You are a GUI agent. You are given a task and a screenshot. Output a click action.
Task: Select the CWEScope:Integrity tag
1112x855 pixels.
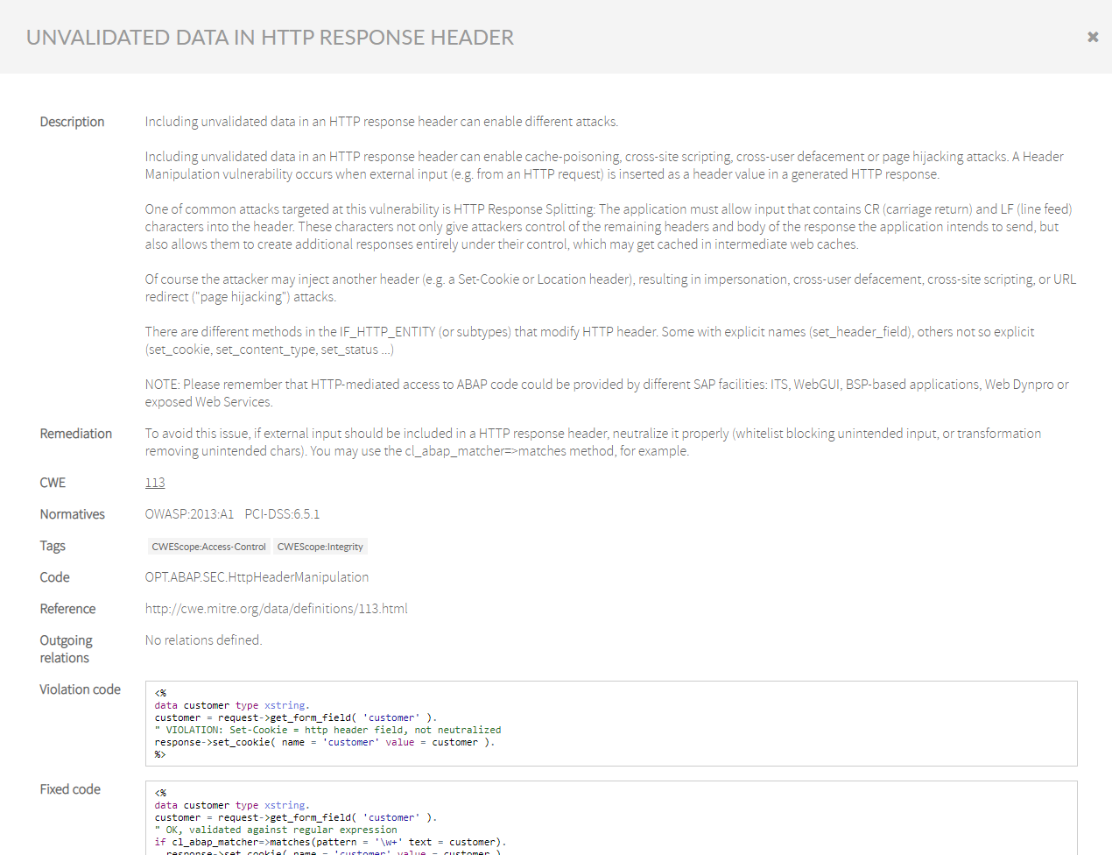pyautogui.click(x=320, y=546)
